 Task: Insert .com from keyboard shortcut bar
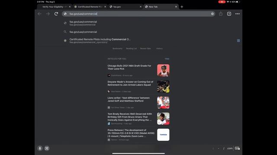tap(230, 148)
